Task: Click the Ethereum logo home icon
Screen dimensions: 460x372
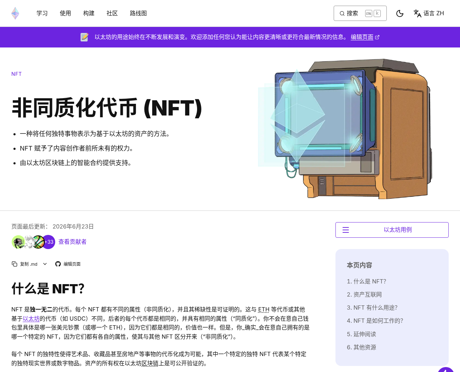Action: point(15,13)
